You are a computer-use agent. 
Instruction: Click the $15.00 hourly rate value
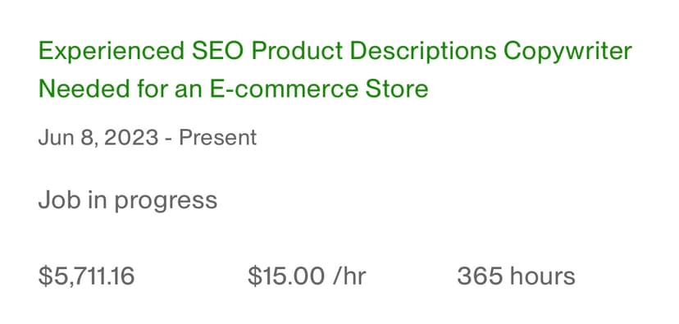point(286,276)
